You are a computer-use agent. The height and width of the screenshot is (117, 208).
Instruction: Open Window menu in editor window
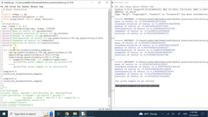tap(34, 6)
